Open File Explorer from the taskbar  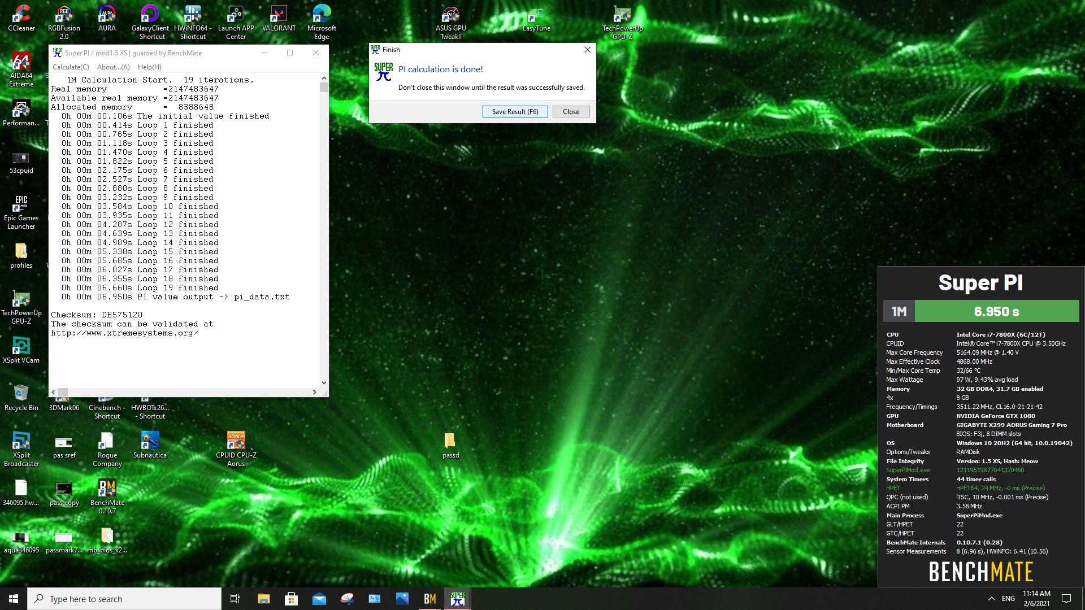263,599
